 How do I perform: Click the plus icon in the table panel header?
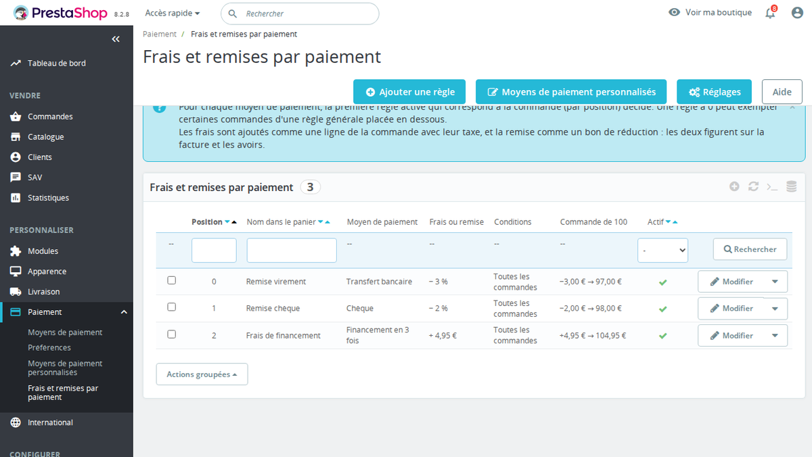[x=734, y=186]
